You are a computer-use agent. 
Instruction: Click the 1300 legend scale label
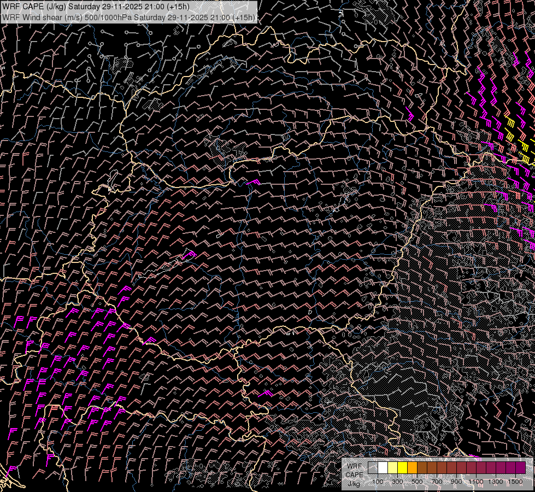[495, 482]
